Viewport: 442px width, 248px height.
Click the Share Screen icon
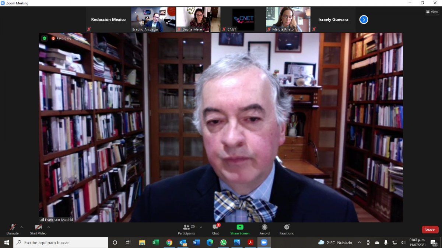coord(240,227)
